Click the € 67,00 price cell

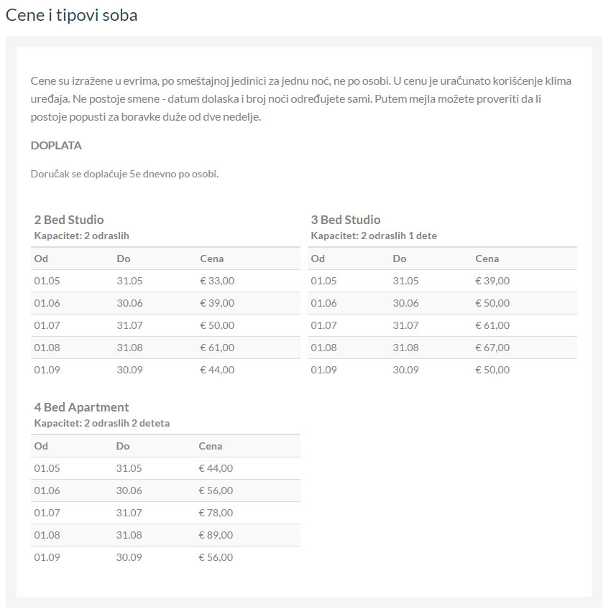coord(492,348)
